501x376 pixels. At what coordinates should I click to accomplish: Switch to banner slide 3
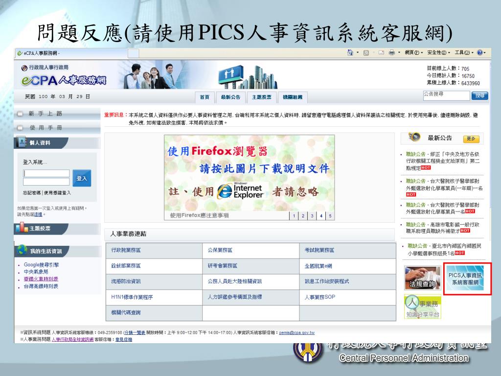[x=312, y=216]
